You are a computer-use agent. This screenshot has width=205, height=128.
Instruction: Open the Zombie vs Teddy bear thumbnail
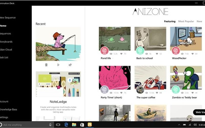click(x=186, y=78)
